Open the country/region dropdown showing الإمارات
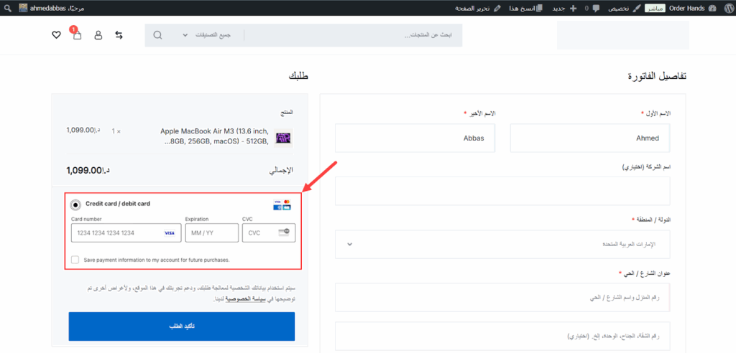The width and height of the screenshot is (736, 353). (502, 244)
